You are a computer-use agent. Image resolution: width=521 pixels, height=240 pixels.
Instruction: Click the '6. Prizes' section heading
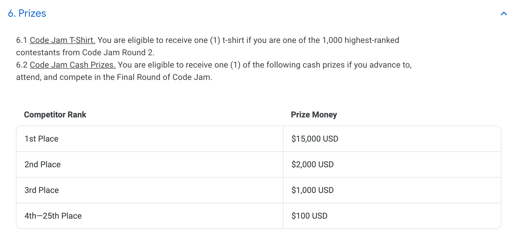pyautogui.click(x=27, y=13)
